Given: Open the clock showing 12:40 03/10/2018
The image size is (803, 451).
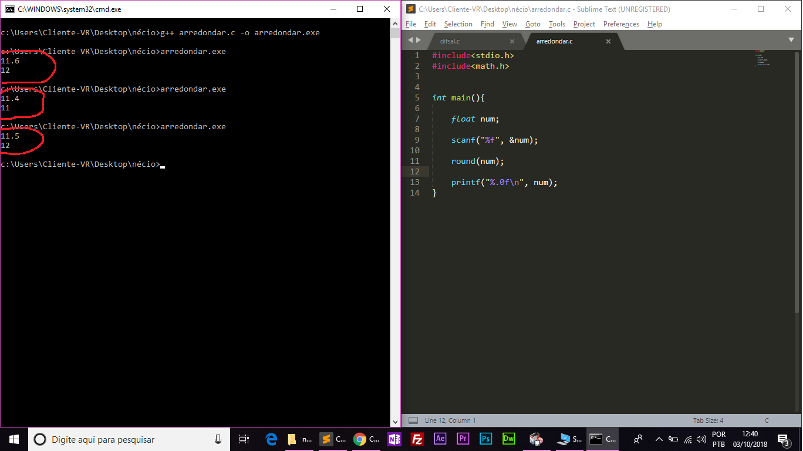Looking at the screenshot, I should tap(750, 439).
